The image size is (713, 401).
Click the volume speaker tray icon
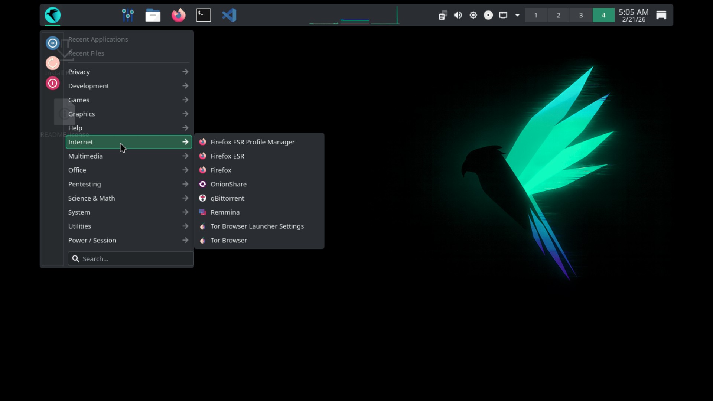pyautogui.click(x=458, y=15)
